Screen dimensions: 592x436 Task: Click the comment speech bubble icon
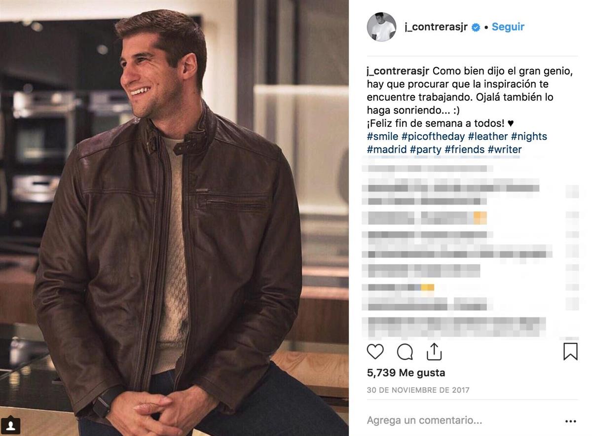[x=405, y=352]
